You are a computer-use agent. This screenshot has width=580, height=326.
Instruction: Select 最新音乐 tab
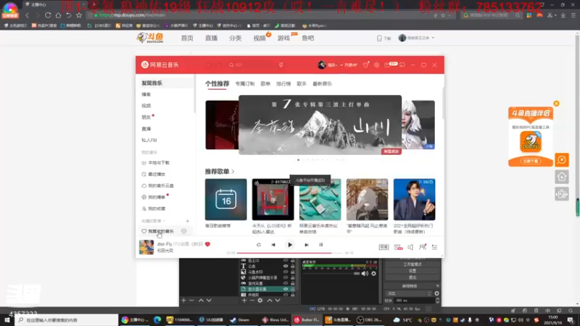[x=322, y=84]
